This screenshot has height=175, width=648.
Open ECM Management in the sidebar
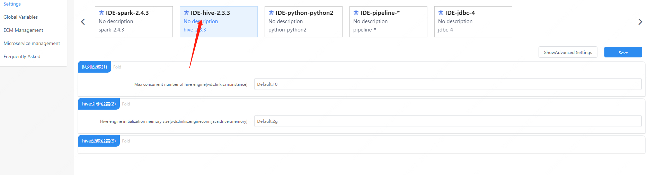(23, 30)
